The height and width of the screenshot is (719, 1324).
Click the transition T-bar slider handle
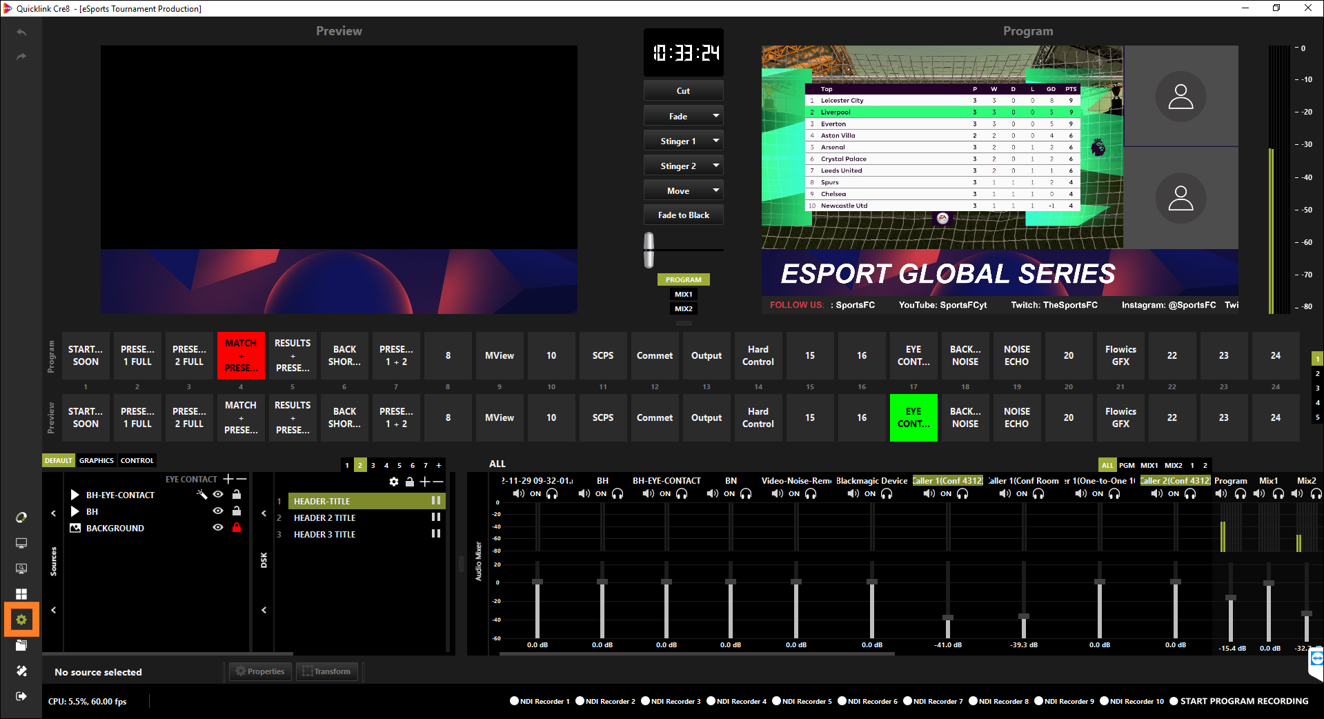pyautogui.click(x=649, y=250)
